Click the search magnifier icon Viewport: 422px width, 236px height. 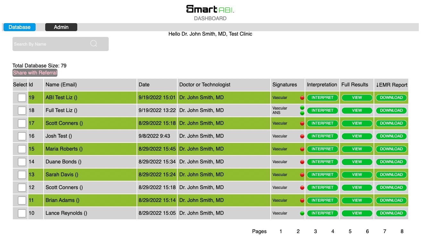click(94, 44)
